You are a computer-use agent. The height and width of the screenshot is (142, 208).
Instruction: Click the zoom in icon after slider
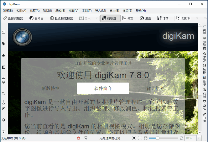[181, 138]
